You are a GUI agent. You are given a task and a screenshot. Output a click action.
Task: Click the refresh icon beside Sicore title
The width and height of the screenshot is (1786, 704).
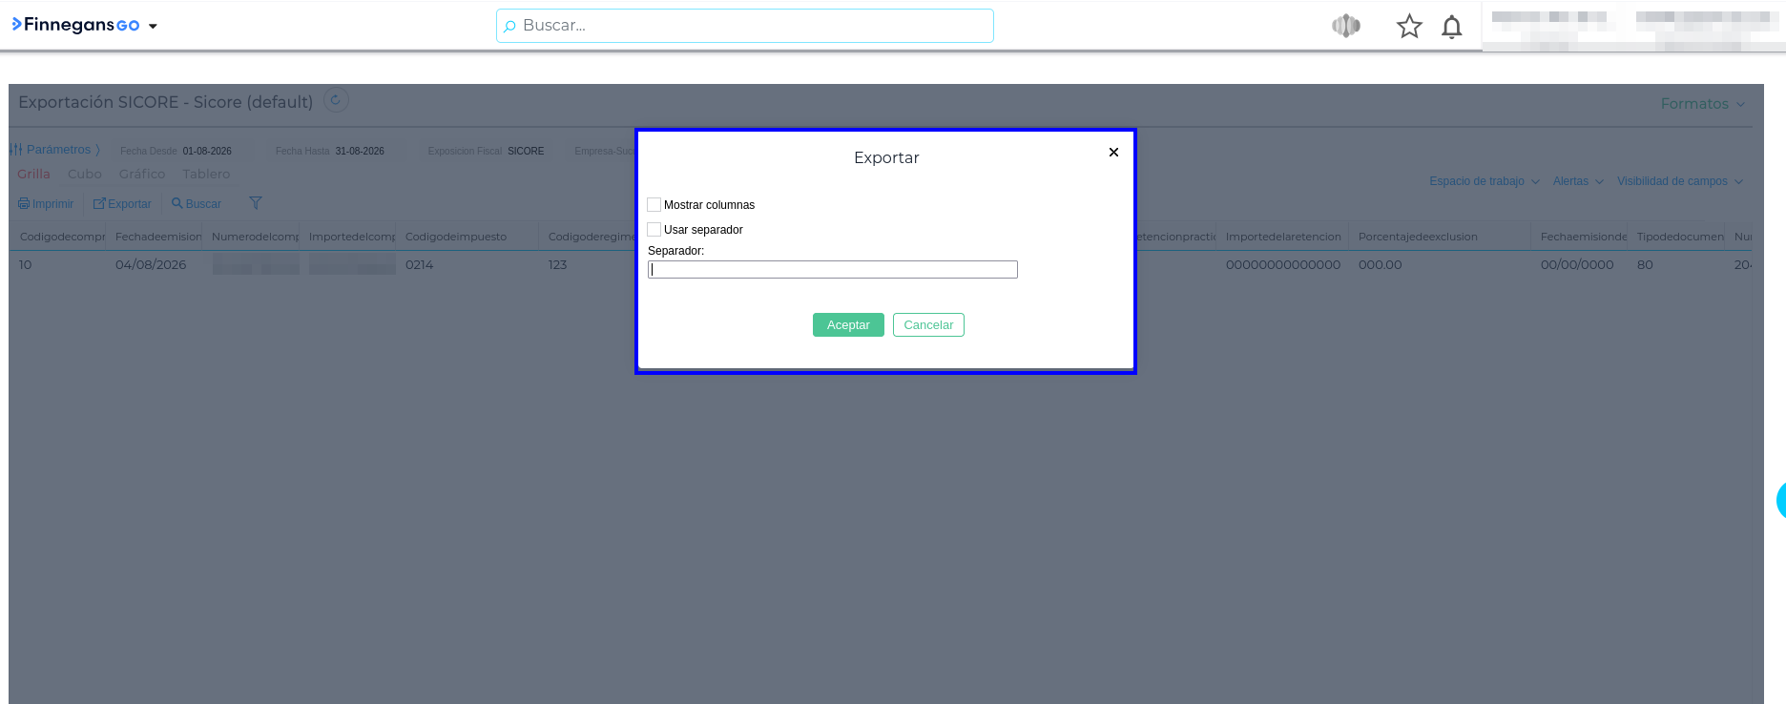click(336, 100)
